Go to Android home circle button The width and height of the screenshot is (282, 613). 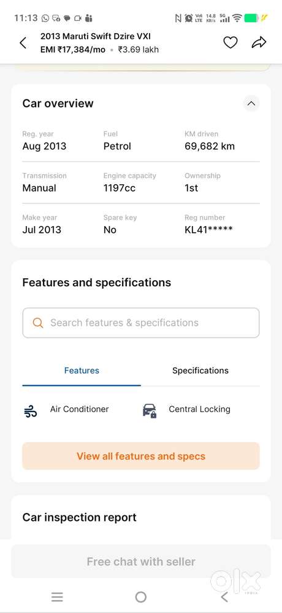point(141,597)
